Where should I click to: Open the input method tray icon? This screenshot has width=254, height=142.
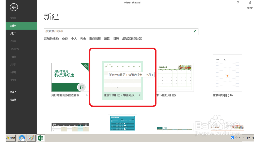[x=237, y=138]
